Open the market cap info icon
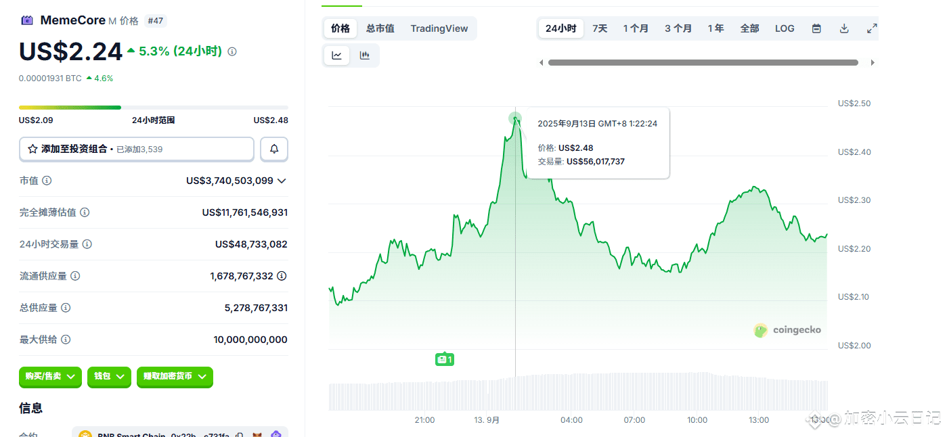Viewport: 947px width, 437px height. (x=47, y=181)
